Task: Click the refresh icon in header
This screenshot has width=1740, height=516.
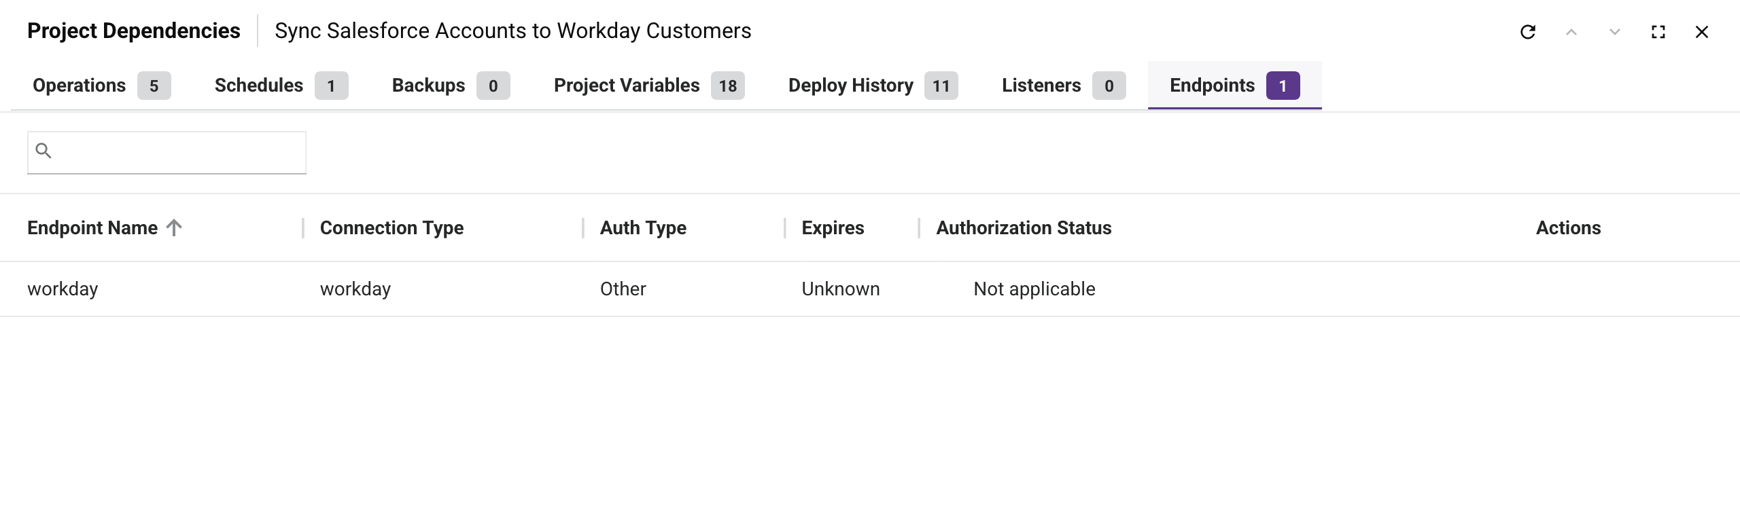Action: (x=1528, y=32)
